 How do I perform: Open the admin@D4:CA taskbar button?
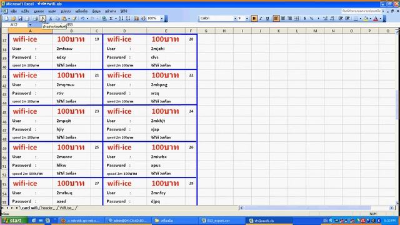(x=129, y=221)
